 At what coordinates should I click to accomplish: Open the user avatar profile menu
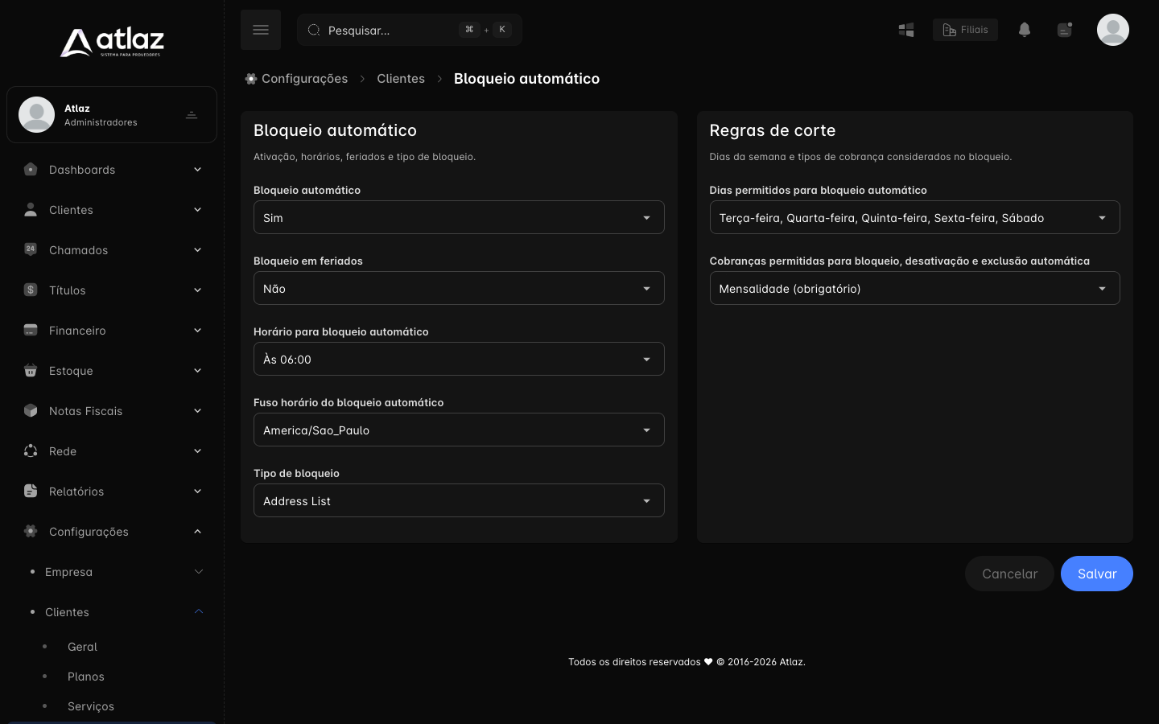point(1113,30)
